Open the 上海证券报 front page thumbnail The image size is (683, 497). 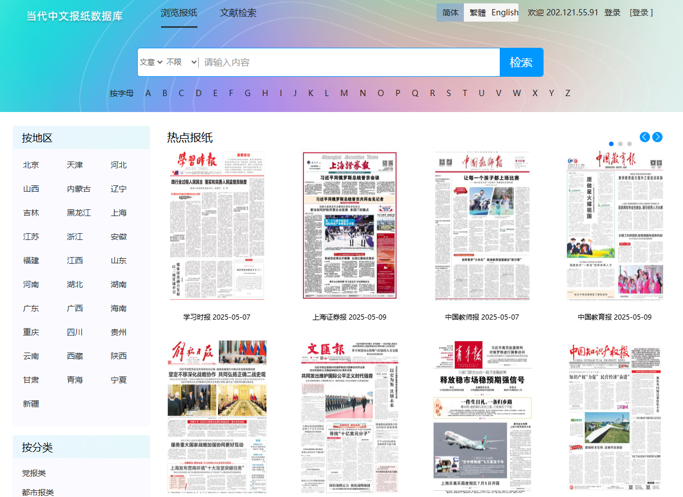coord(349,226)
